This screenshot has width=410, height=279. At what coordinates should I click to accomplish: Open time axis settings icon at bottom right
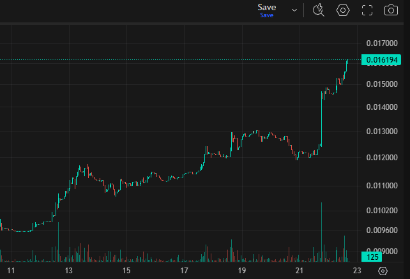tap(383, 271)
